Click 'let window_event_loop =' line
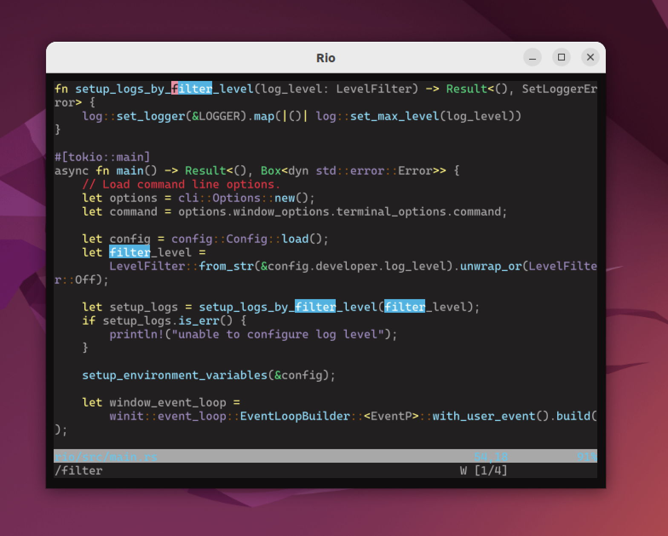This screenshot has height=536, width=668. (x=161, y=402)
